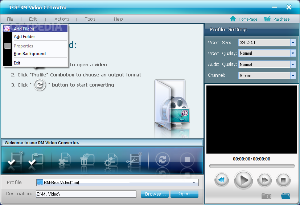Open the Video Quality dropdown
Screen dimensions: 300x205
[293, 53]
